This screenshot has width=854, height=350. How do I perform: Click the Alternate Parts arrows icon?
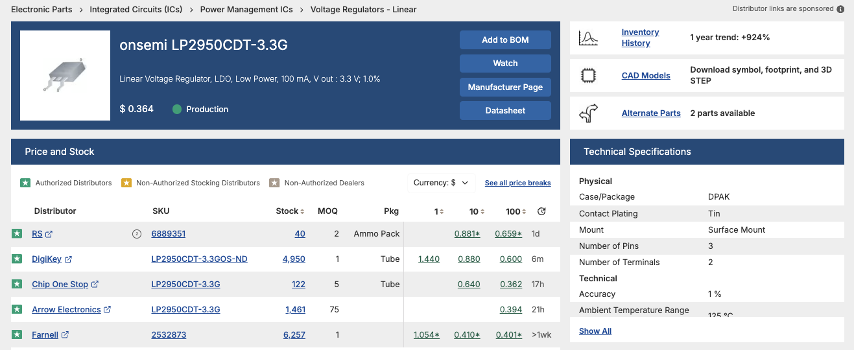pyautogui.click(x=587, y=113)
